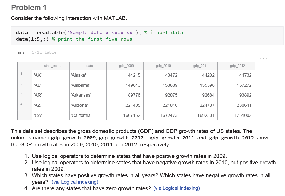This screenshot has height=196, width=285.
Task: Click the 'Arkansas' state cell
Action: tap(88, 95)
